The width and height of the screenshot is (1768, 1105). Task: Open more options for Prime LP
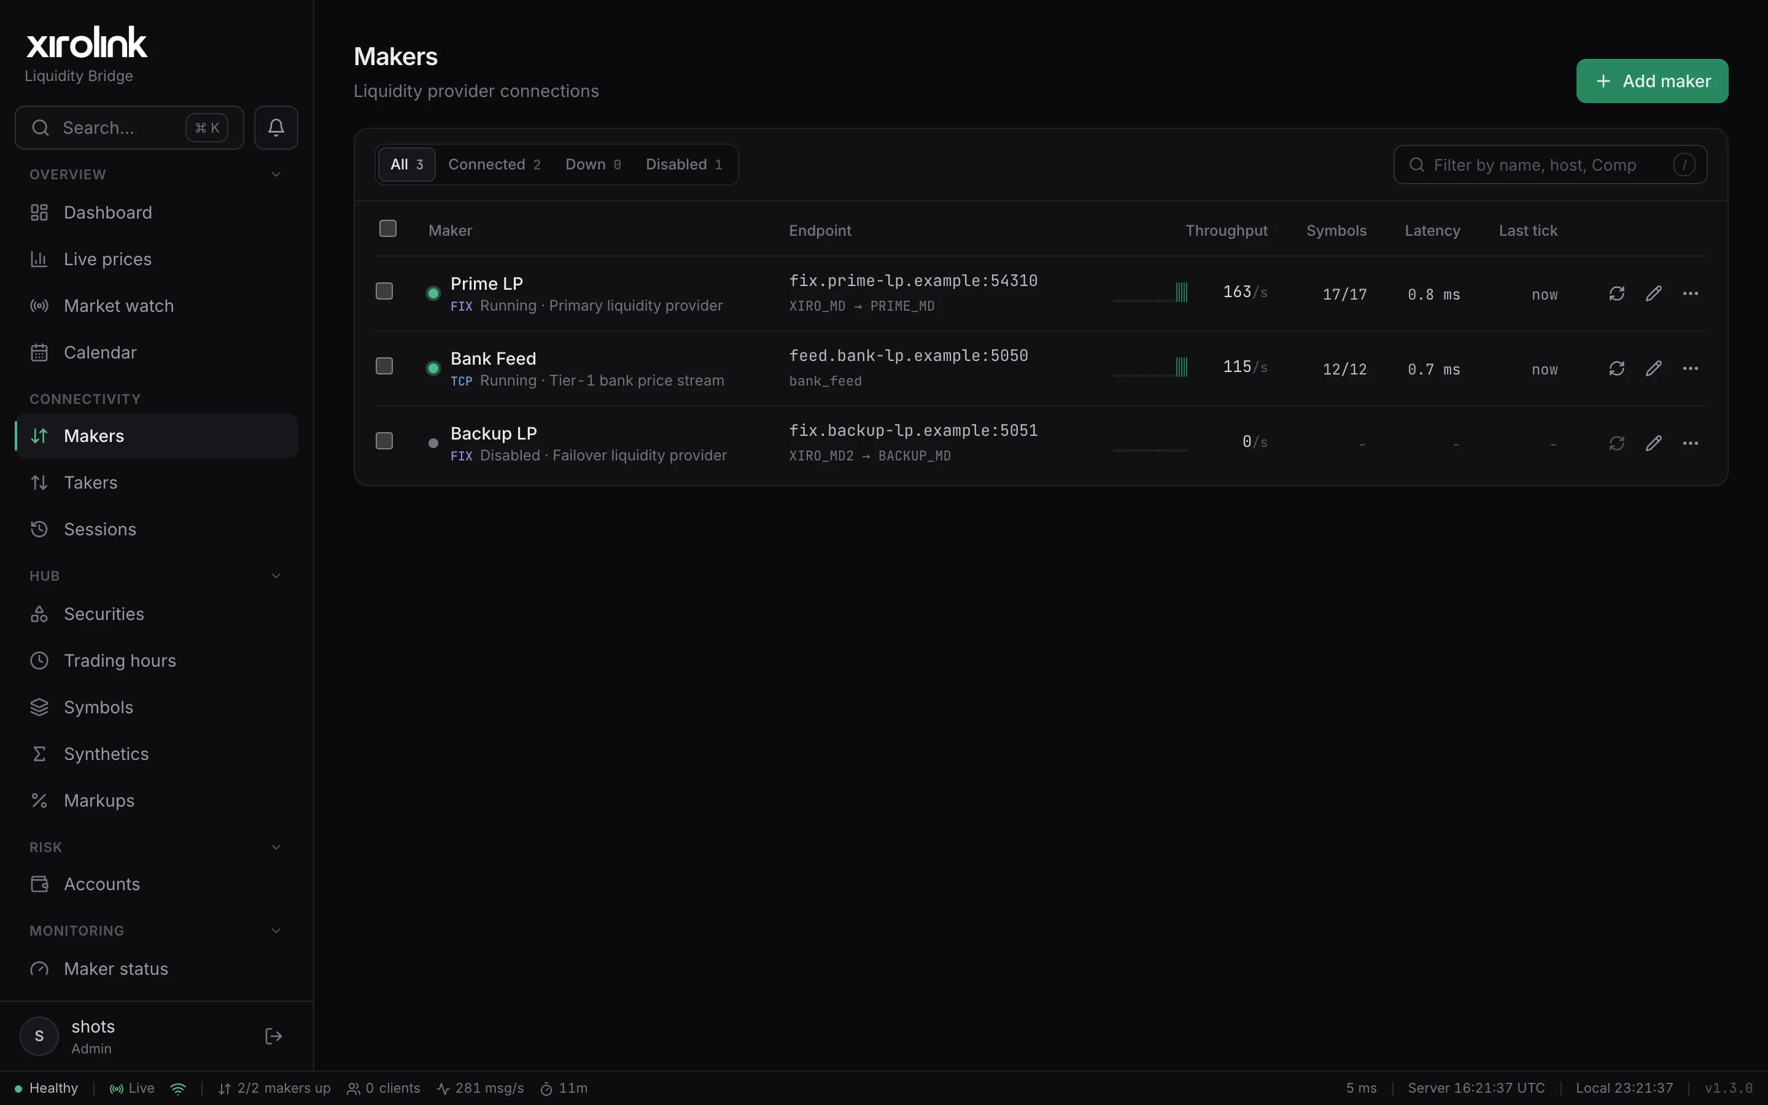(1691, 294)
